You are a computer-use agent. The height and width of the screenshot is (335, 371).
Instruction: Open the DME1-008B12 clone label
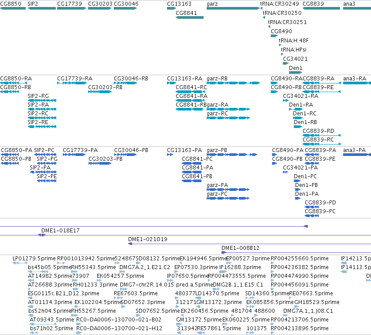pyautogui.click(x=240, y=248)
